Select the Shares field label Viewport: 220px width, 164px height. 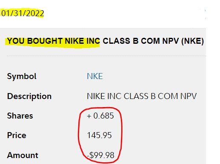pyautogui.click(x=20, y=116)
